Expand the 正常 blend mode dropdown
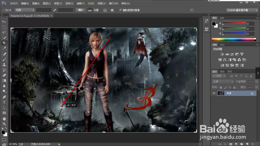The width and height of the screenshot is (260, 146). click(223, 82)
